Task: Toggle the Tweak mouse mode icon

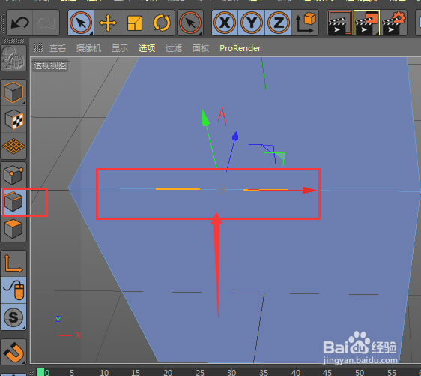Action: pos(13,290)
